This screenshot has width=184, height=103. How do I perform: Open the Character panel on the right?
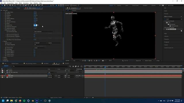click(166, 39)
